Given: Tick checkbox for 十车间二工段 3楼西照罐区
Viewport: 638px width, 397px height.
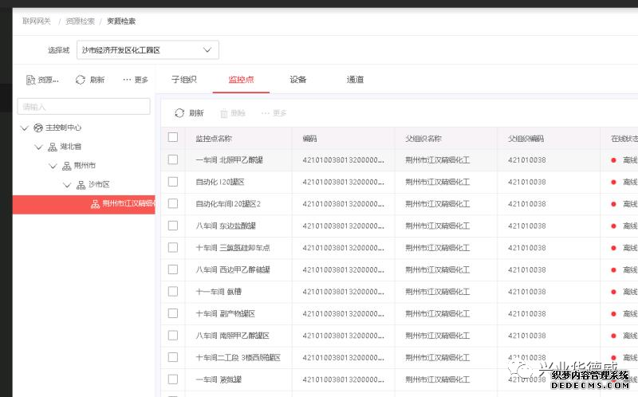Looking at the screenshot, I should click(x=173, y=357).
